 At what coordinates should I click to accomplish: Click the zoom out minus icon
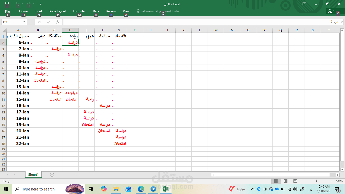[x=302, y=181]
